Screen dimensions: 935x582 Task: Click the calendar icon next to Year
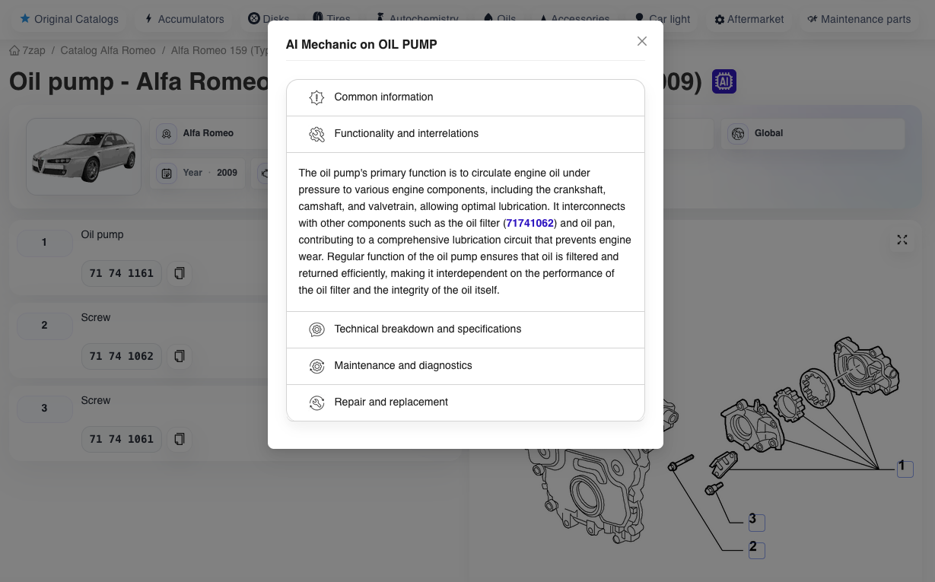click(x=166, y=173)
